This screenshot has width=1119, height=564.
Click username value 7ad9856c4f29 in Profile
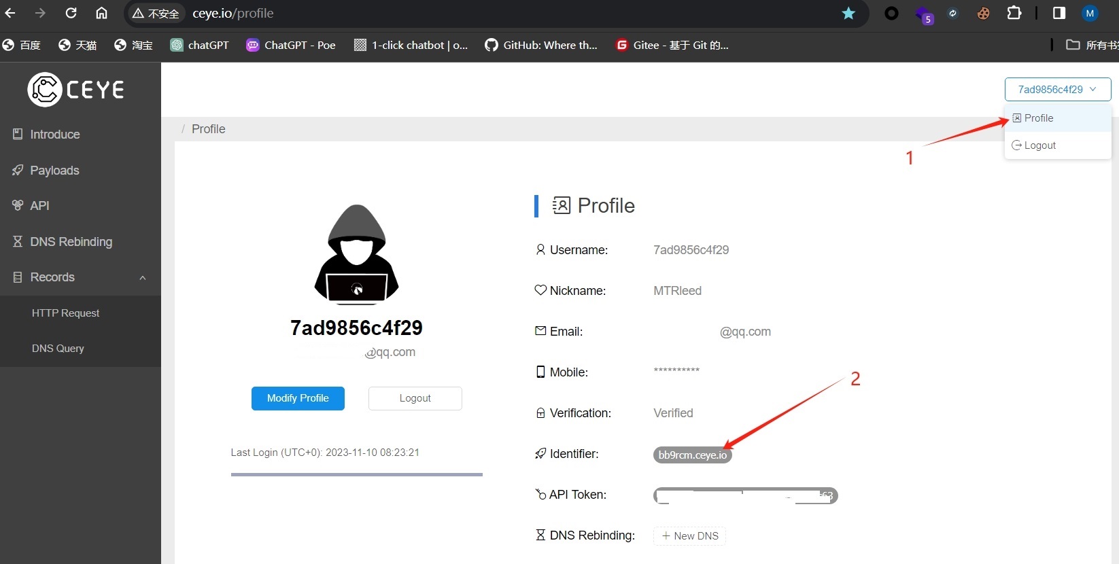coord(691,250)
